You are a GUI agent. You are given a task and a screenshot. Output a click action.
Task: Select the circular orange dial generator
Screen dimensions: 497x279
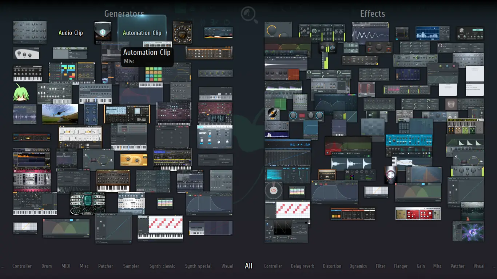click(182, 33)
